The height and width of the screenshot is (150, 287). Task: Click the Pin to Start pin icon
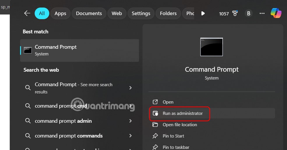(155, 136)
